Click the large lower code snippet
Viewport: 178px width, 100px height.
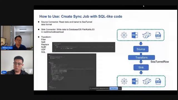click(72, 72)
